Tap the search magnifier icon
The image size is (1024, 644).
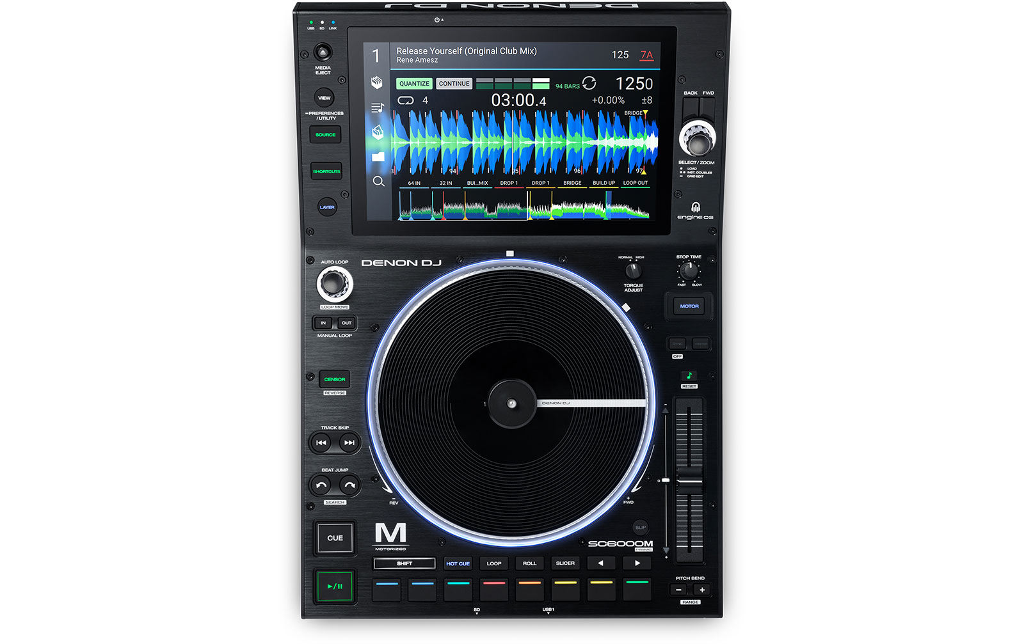(x=379, y=182)
